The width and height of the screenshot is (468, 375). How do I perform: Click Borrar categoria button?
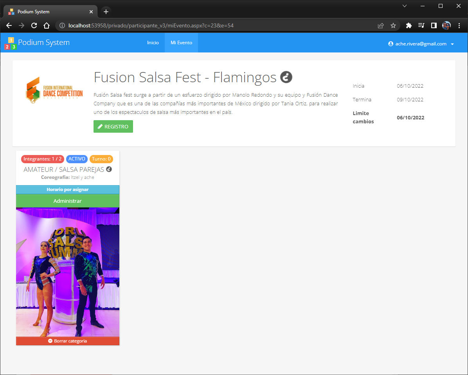pyautogui.click(x=67, y=341)
